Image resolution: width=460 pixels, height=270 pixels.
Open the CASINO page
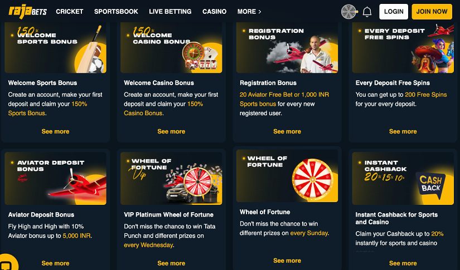tap(215, 12)
